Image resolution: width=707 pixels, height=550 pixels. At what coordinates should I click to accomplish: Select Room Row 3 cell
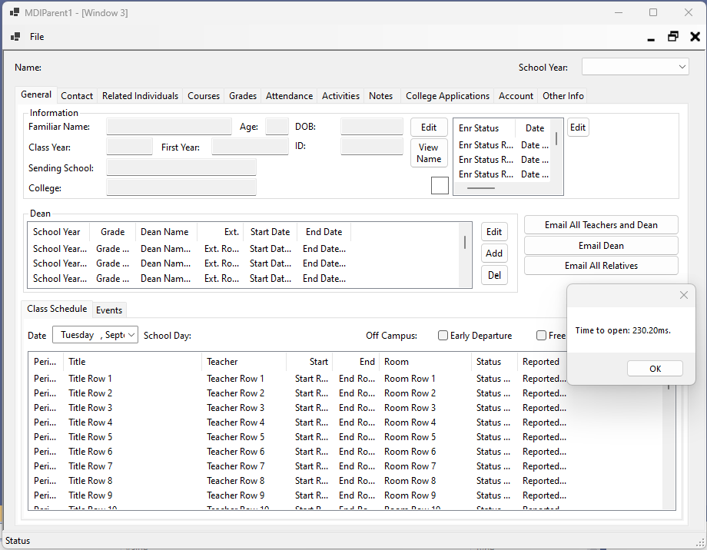click(x=410, y=408)
